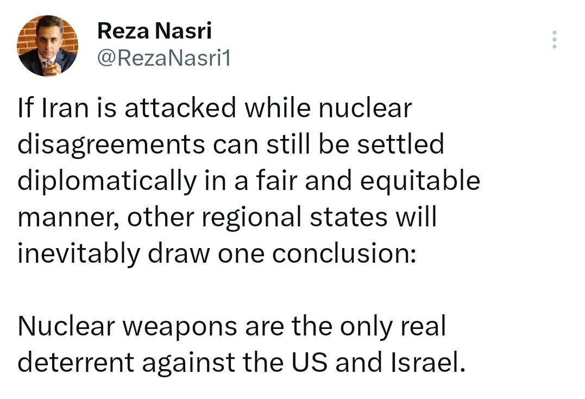
Task: Click the line "Nuclear weapons are the only real"
Action: click(231, 326)
